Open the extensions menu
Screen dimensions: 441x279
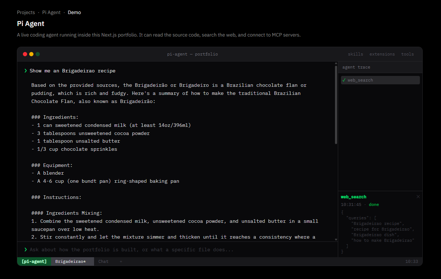[382, 54]
